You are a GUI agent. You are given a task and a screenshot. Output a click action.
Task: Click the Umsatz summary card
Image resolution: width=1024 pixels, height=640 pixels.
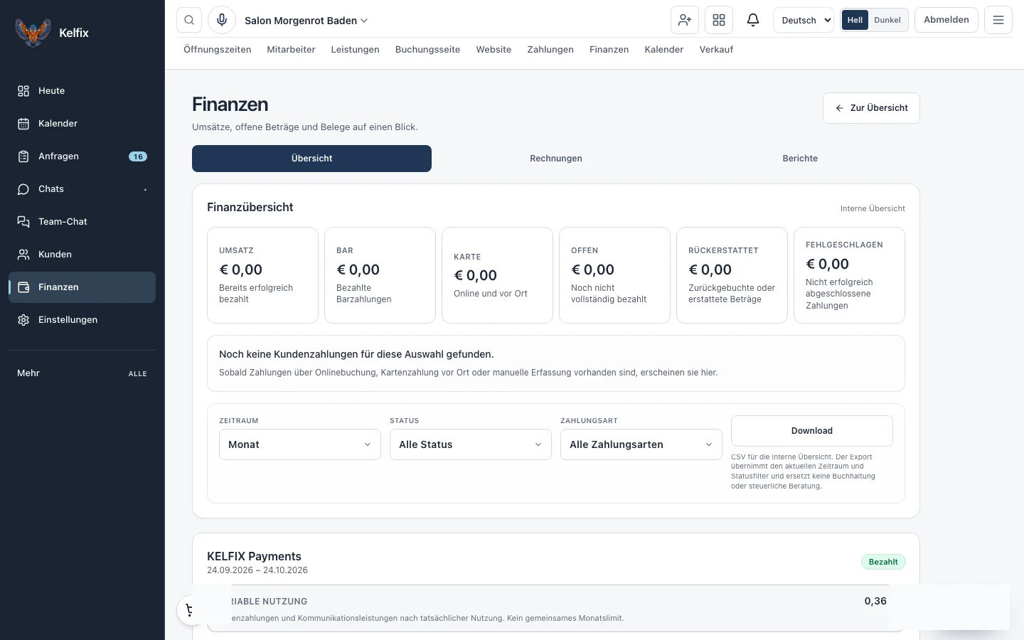point(262,275)
